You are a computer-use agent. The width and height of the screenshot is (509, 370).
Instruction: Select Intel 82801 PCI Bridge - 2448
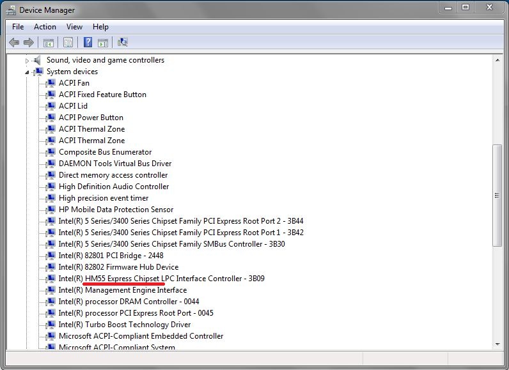coord(111,256)
